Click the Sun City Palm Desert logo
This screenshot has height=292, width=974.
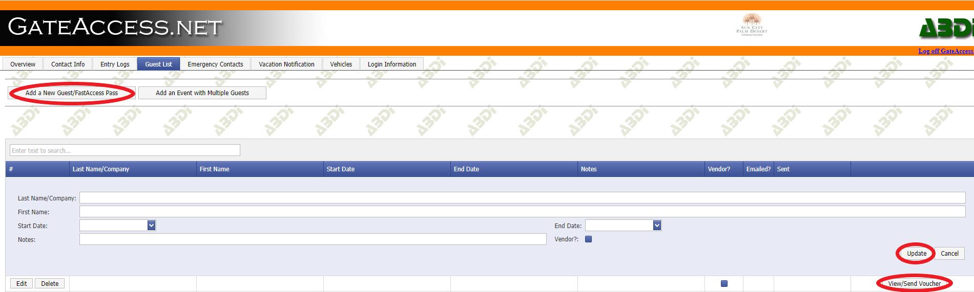point(752,25)
